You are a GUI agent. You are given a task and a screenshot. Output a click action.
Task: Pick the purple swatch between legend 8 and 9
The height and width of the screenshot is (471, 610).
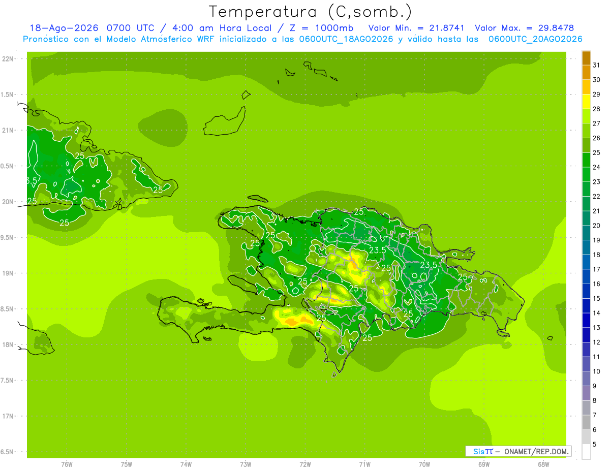point(586,393)
